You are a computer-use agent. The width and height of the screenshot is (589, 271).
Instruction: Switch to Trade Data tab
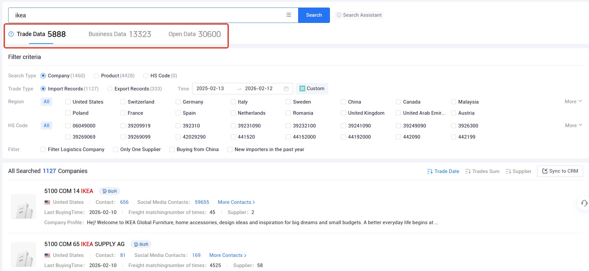pyautogui.click(x=41, y=34)
